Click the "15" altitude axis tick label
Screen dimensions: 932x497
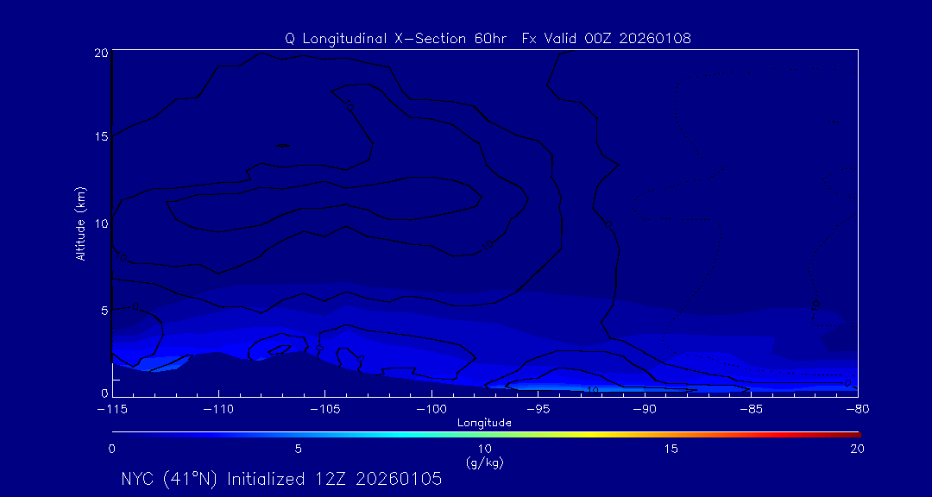(100, 136)
